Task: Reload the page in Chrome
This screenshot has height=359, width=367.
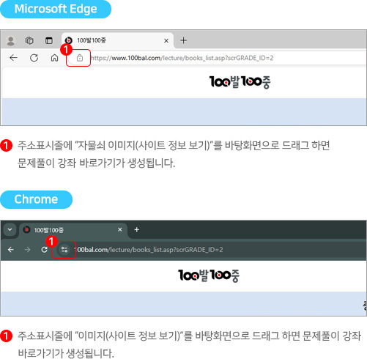Action: (x=44, y=250)
